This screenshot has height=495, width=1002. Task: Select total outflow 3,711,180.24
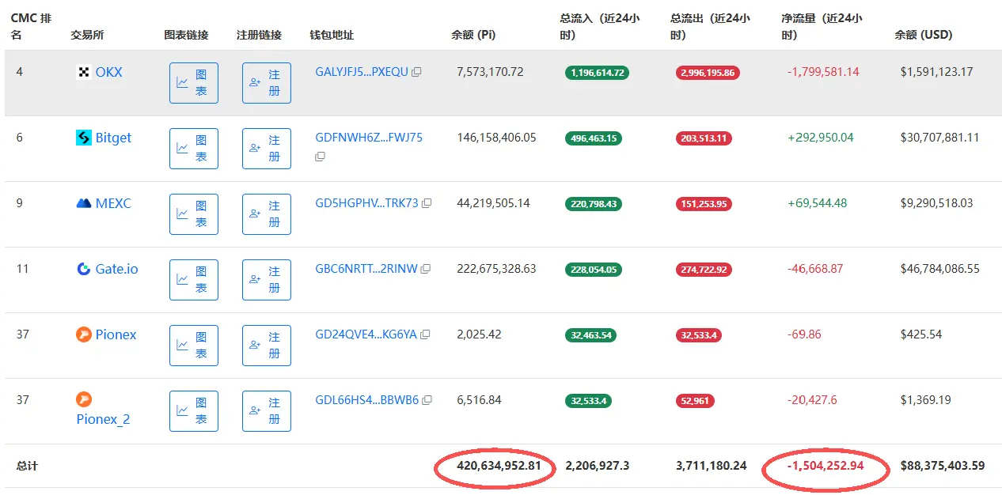click(712, 466)
